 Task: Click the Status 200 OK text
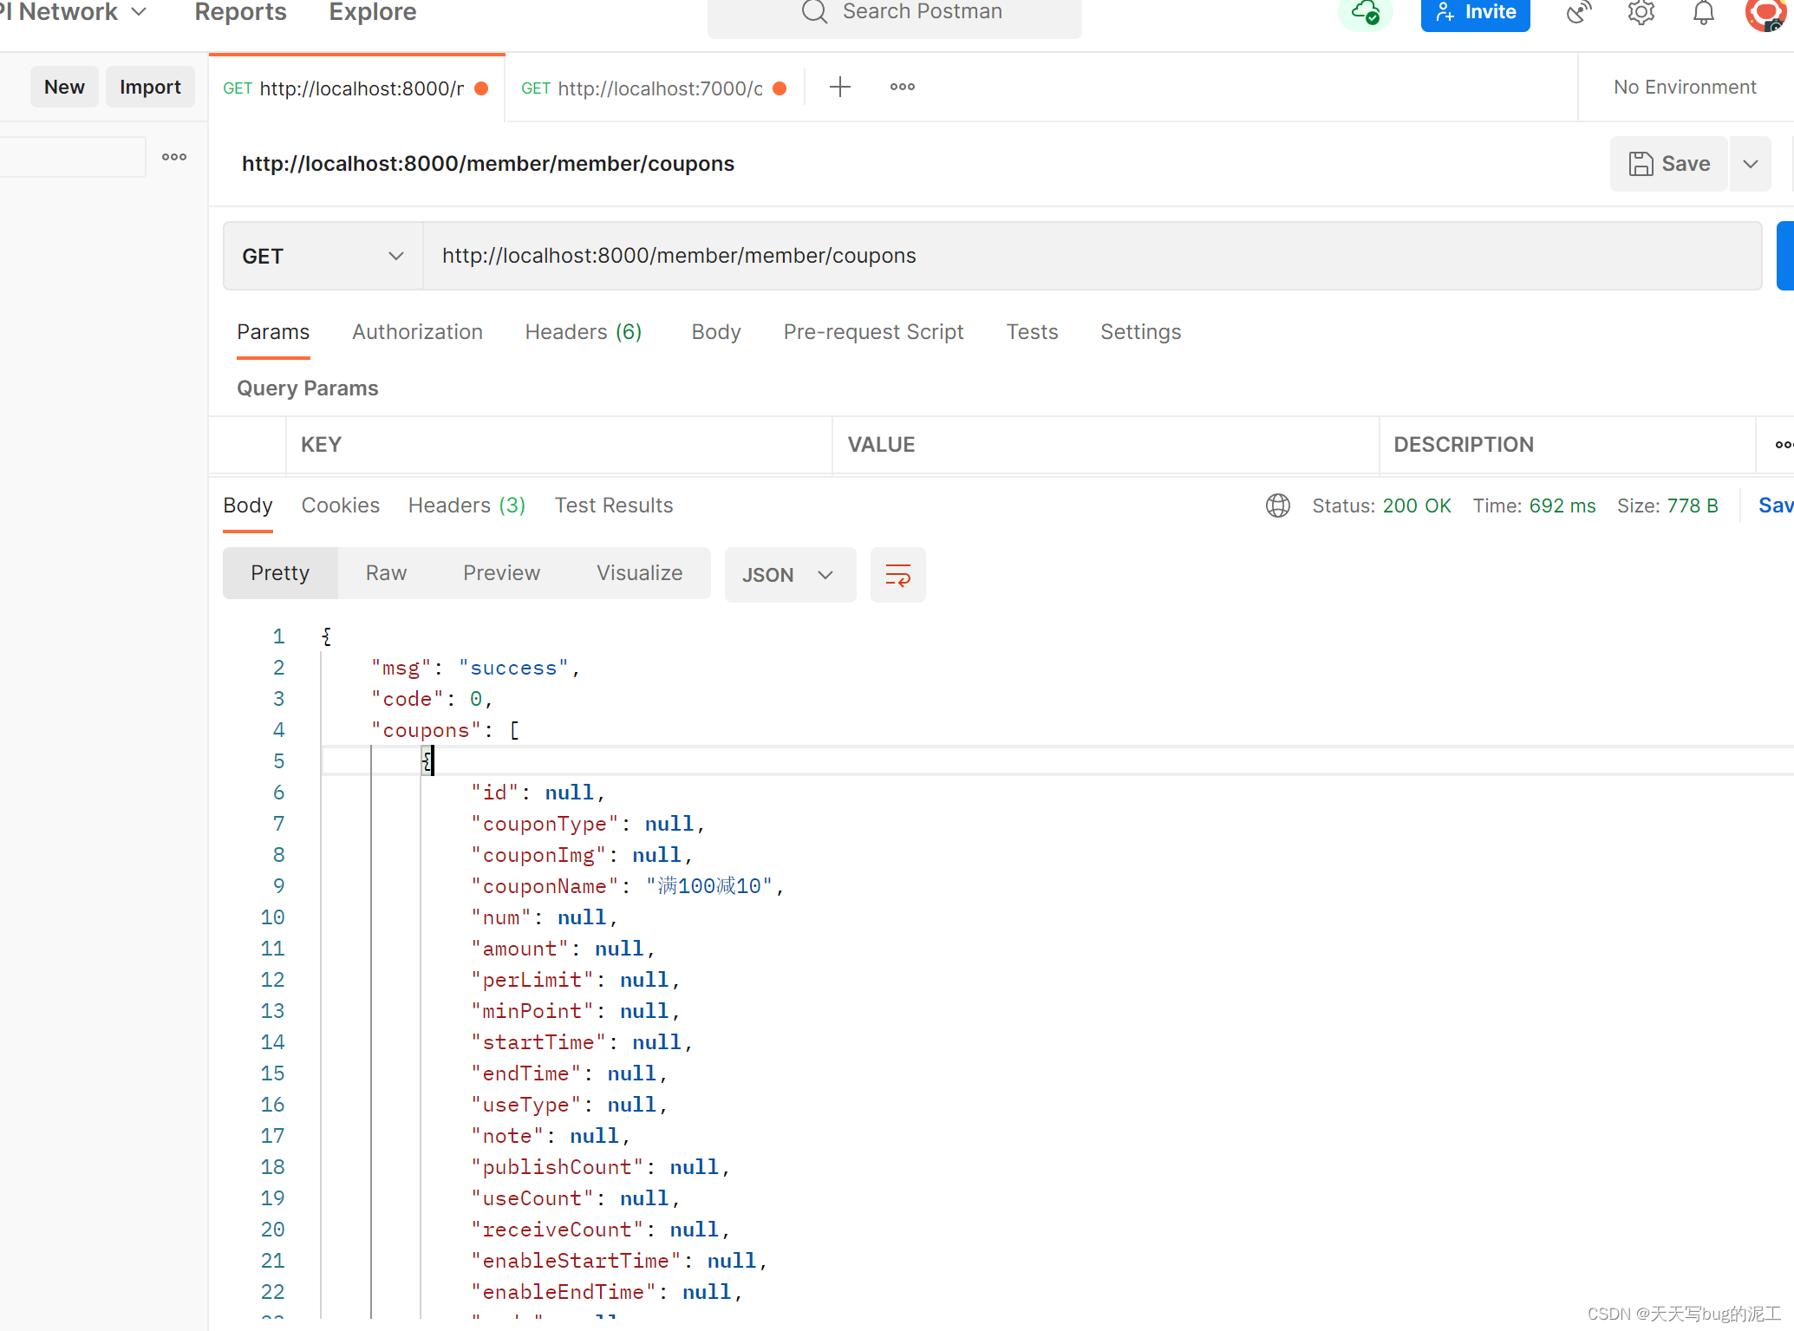[x=1380, y=506]
